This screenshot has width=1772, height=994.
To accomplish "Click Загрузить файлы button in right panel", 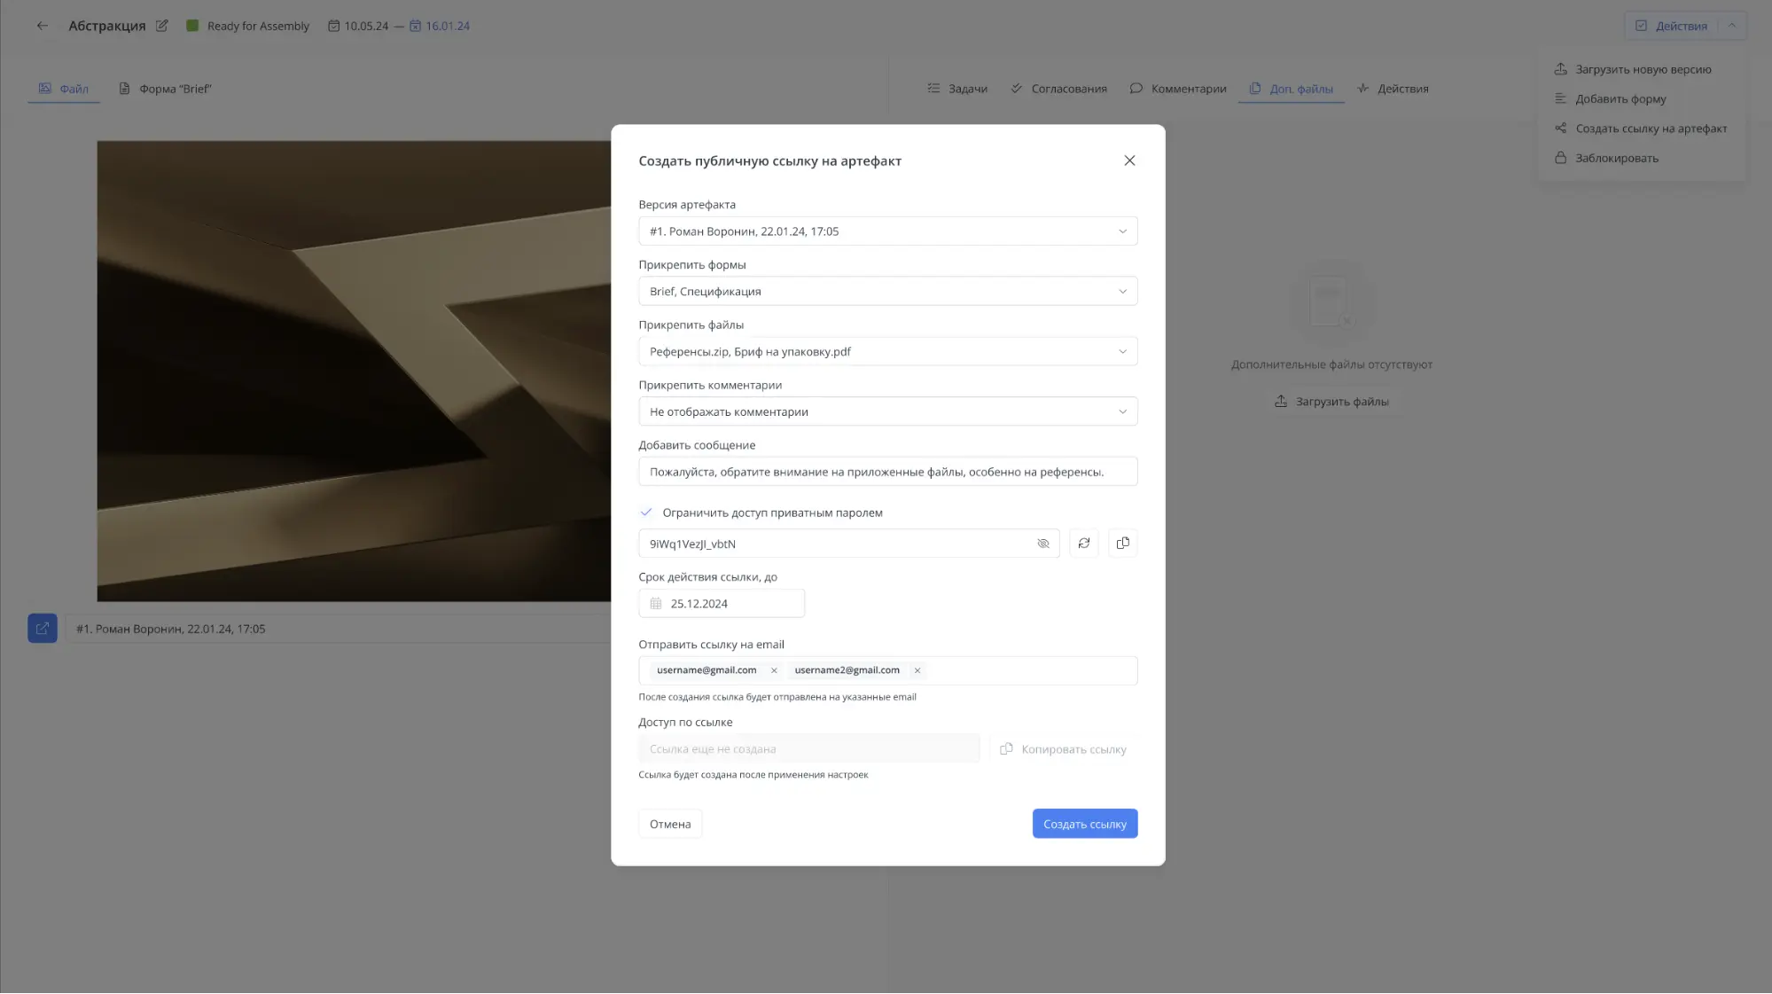I will click(1331, 402).
